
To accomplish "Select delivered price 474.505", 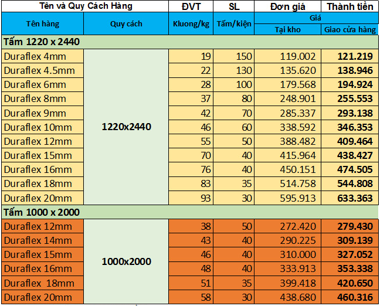I will (350, 169).
